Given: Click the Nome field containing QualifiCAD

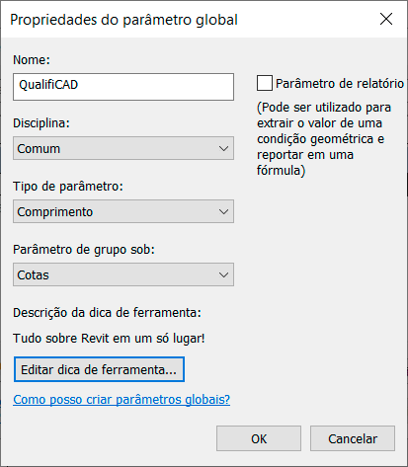Looking at the screenshot, I should (123, 87).
